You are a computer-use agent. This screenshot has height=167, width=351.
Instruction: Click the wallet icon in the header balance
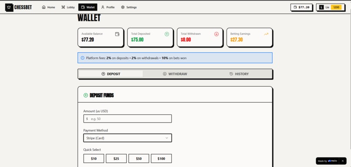[295, 7]
